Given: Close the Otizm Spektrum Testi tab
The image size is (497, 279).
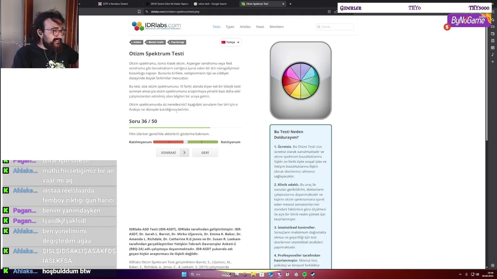Looking at the screenshot, I should pyautogui.click(x=283, y=4).
